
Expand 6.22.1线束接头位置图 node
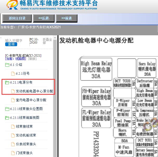(26, 109)
